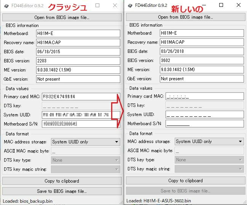Maximize the right FD44Editor window

(221, 5)
